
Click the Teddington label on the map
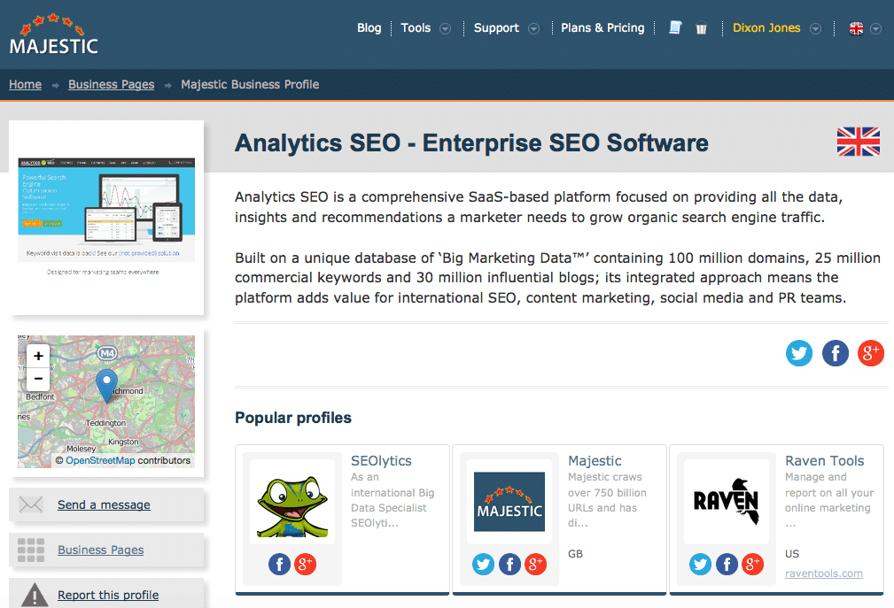pos(105,423)
